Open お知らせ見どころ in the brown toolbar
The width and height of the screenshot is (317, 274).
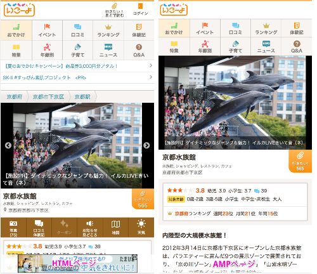pyautogui.click(x=90, y=228)
